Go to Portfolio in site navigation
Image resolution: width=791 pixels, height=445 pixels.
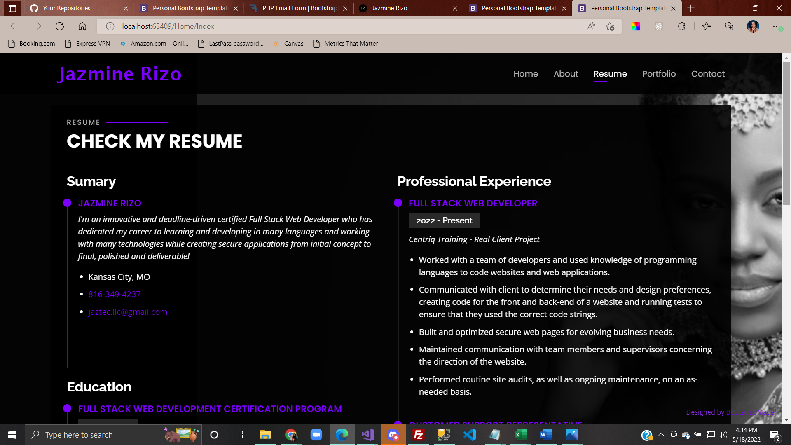tap(659, 74)
